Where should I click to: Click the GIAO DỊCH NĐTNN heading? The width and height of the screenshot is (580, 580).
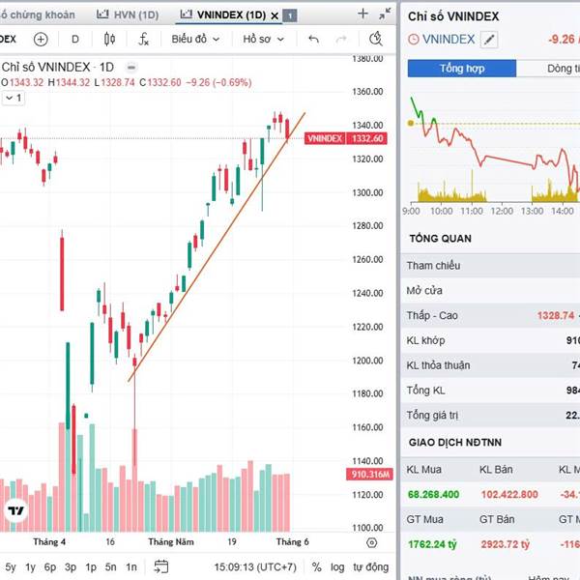pos(455,443)
